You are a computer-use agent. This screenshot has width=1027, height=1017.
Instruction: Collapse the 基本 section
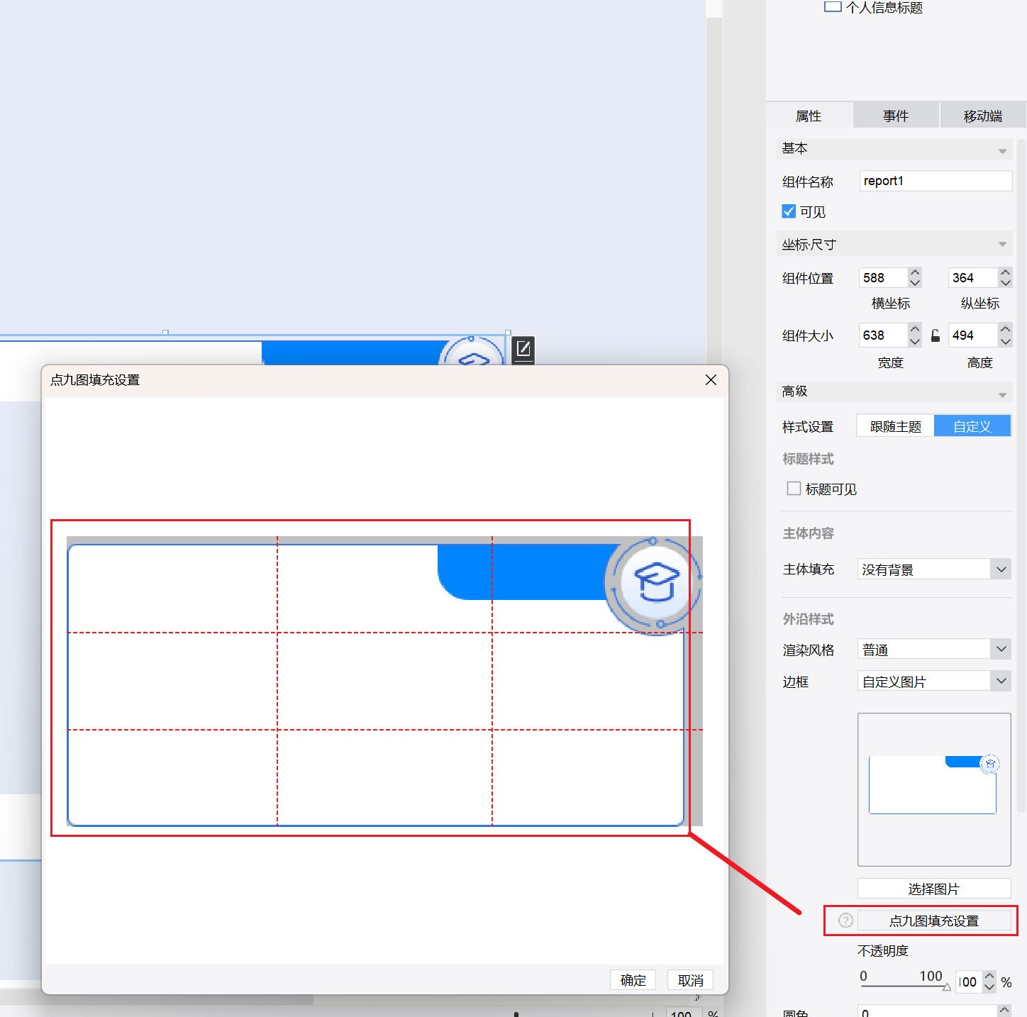1002,150
